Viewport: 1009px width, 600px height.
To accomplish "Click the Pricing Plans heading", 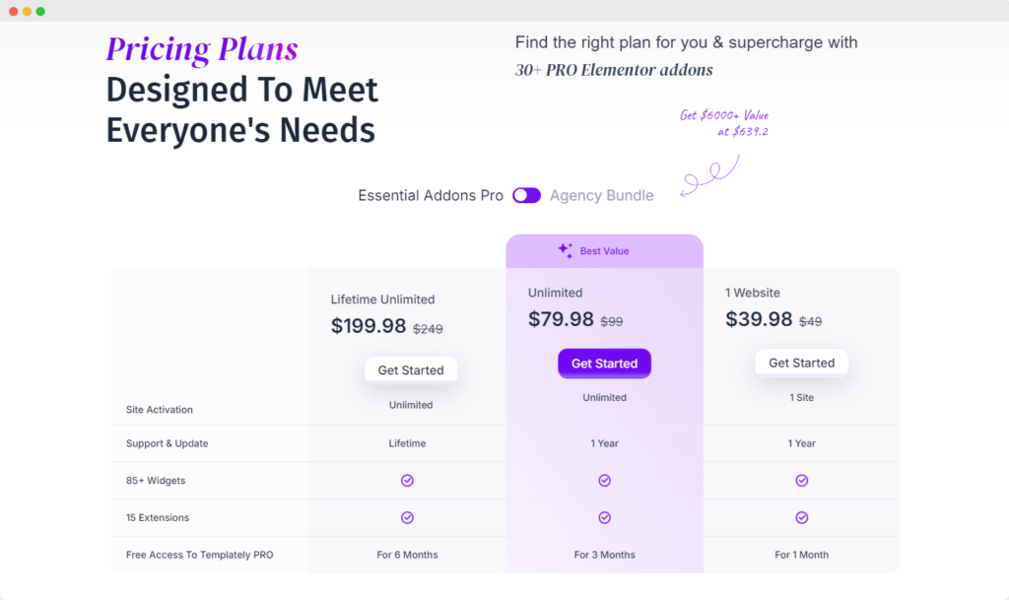I will point(201,47).
